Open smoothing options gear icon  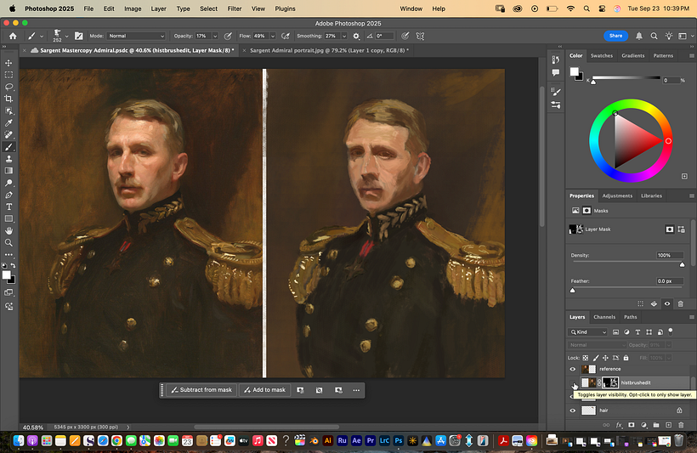(x=356, y=36)
